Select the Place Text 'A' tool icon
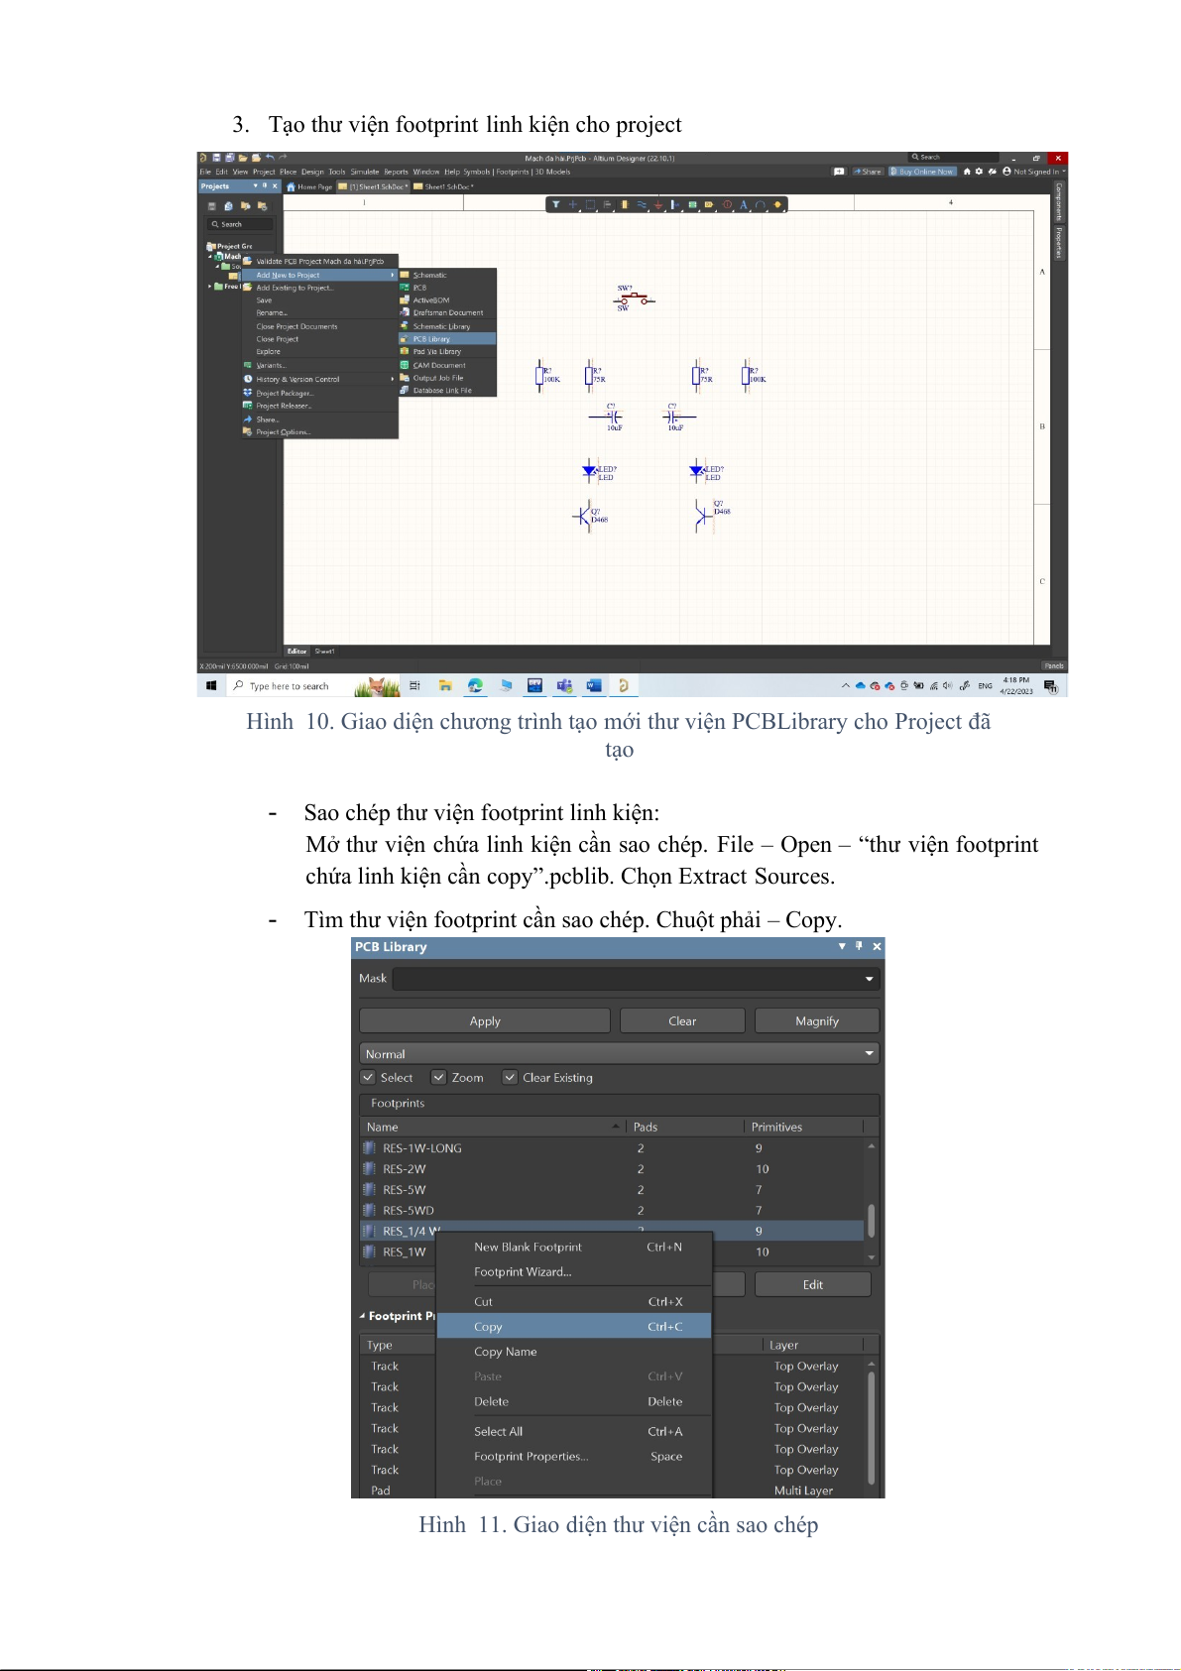The height and width of the screenshot is (1671, 1181). pyautogui.click(x=743, y=204)
